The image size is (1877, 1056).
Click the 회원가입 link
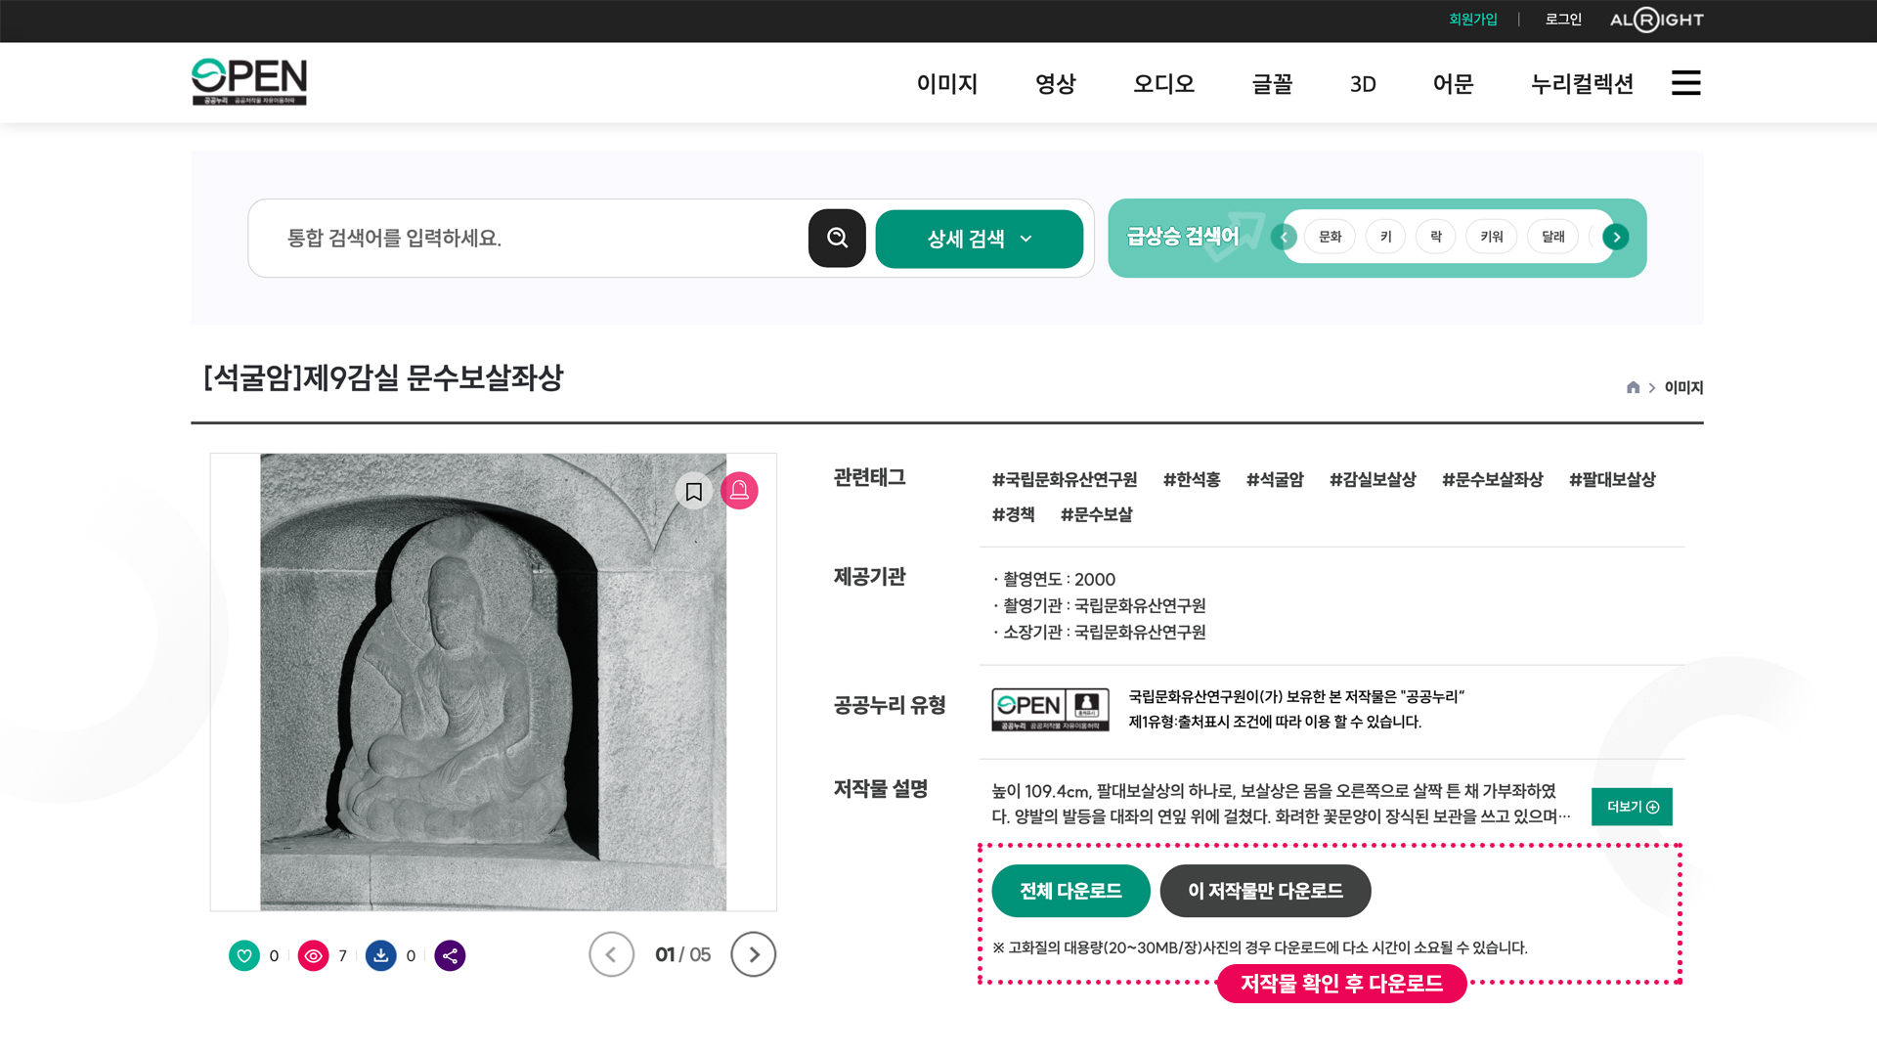click(1473, 20)
